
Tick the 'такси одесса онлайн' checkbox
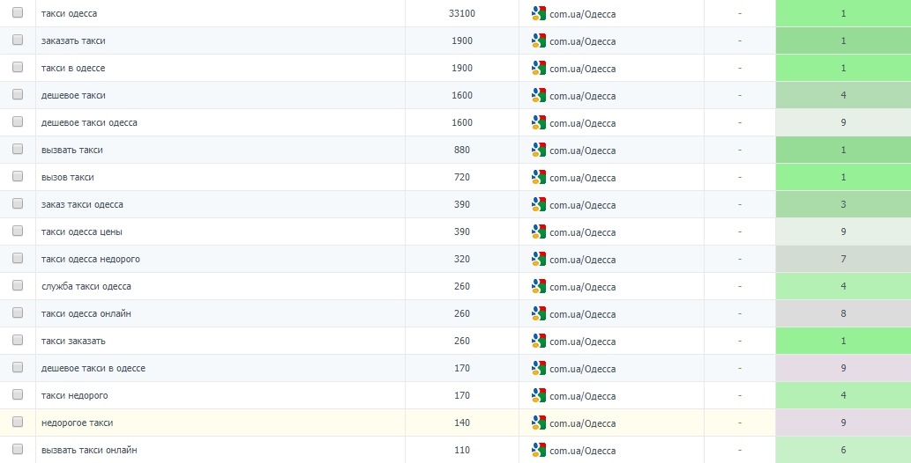click(18, 312)
